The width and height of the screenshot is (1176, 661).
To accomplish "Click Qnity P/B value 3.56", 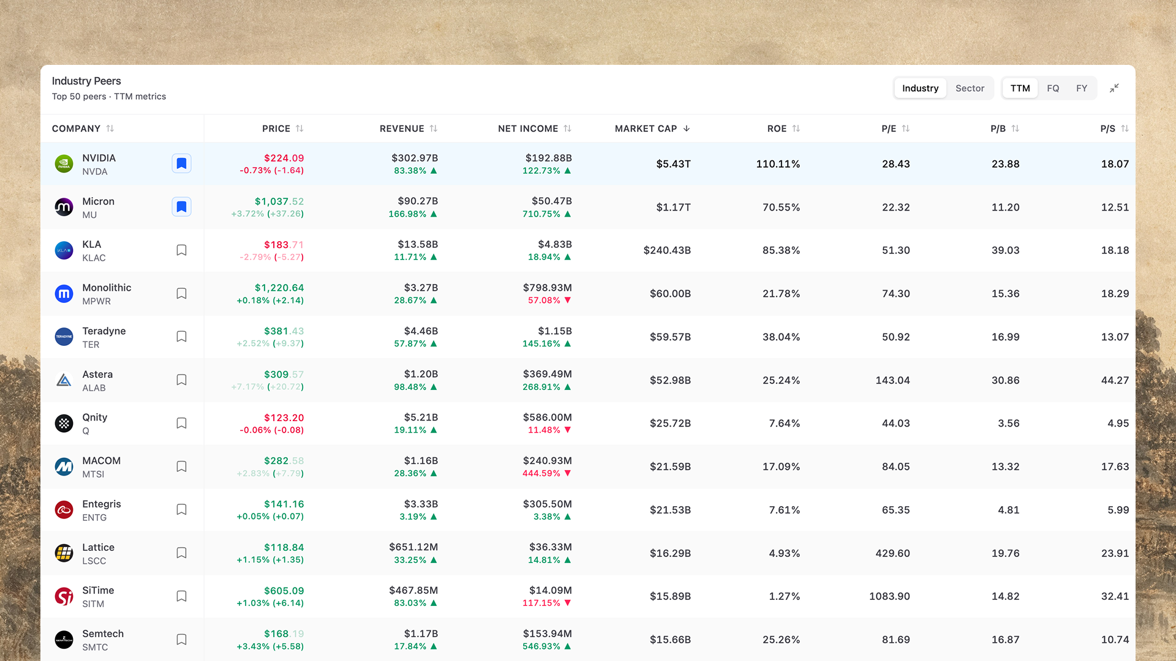I will pos(1009,424).
